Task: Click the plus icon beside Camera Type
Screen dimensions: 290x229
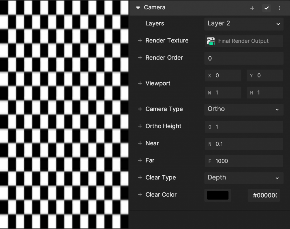Action: [140, 109]
